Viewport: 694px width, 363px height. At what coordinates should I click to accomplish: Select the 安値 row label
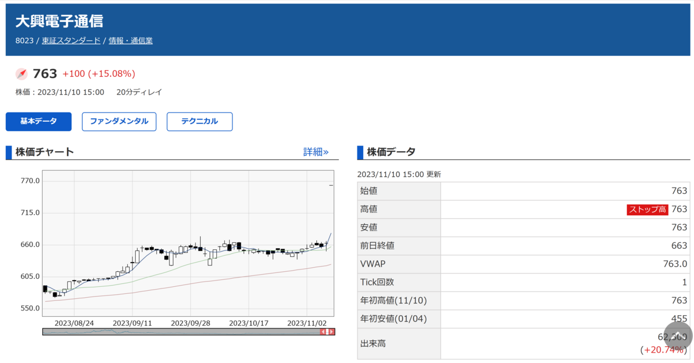tap(399, 227)
